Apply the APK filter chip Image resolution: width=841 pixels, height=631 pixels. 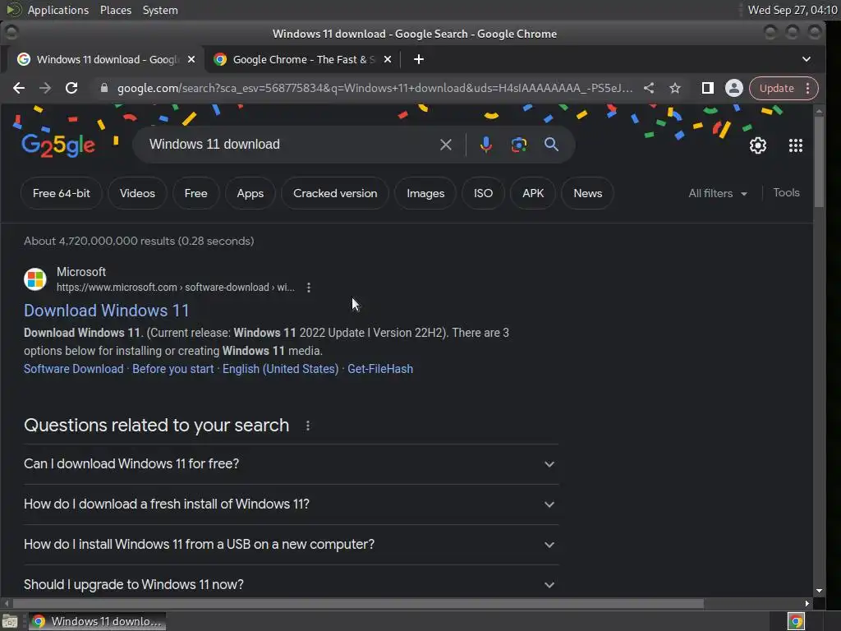tap(533, 193)
